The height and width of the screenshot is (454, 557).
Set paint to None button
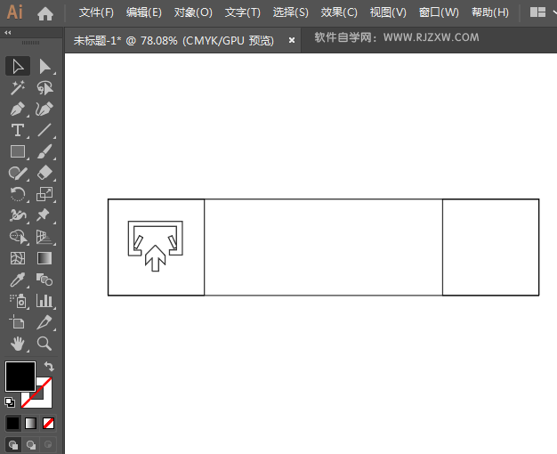coord(48,423)
